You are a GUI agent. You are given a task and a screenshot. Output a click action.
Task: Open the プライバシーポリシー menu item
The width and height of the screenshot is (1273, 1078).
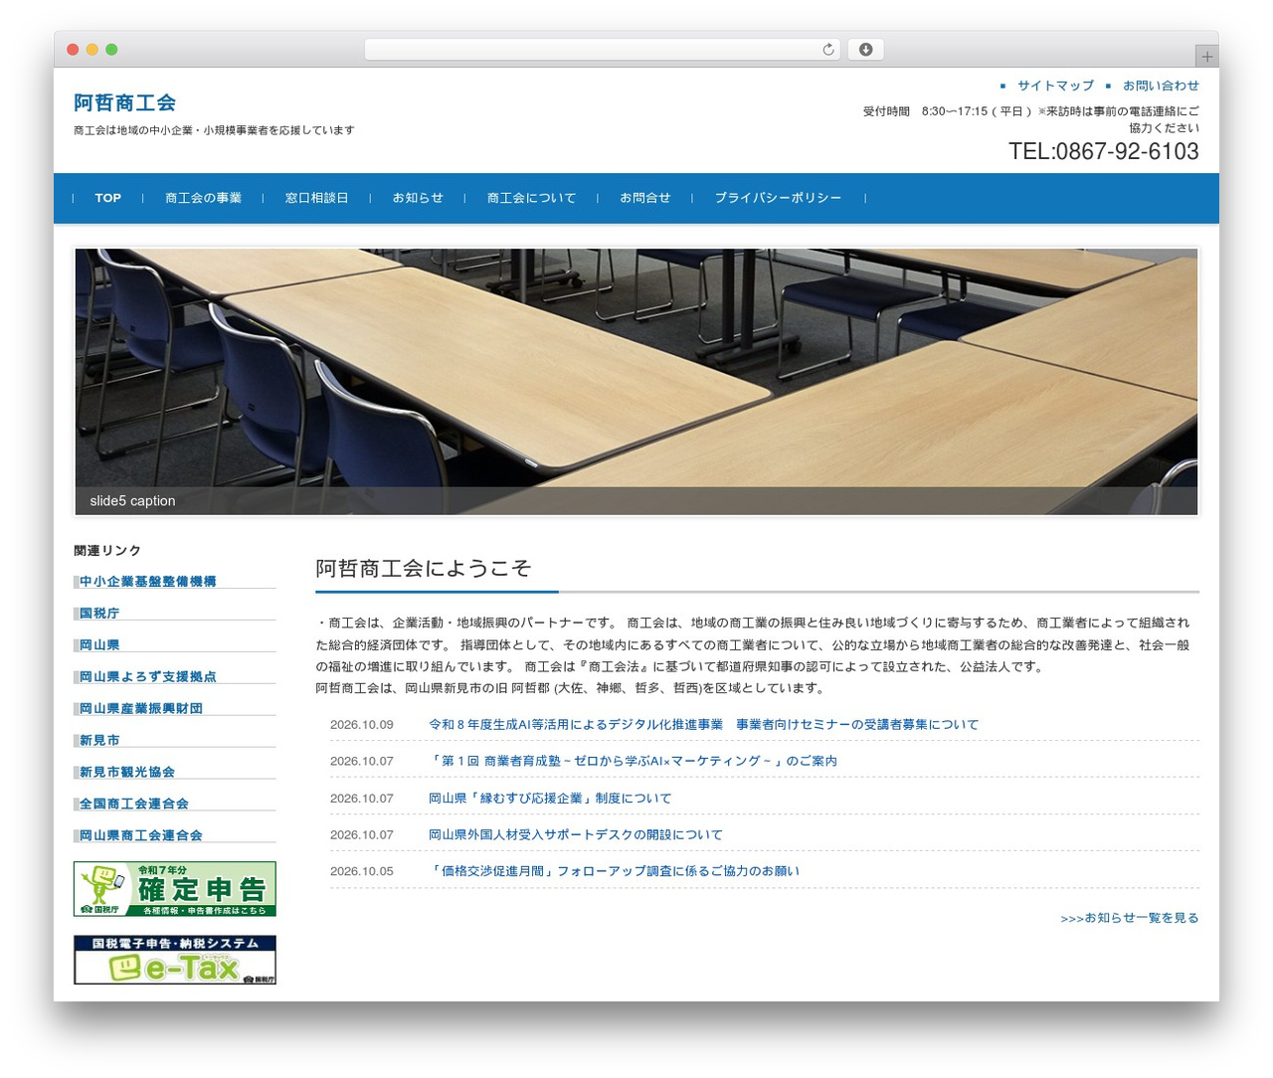[778, 198]
